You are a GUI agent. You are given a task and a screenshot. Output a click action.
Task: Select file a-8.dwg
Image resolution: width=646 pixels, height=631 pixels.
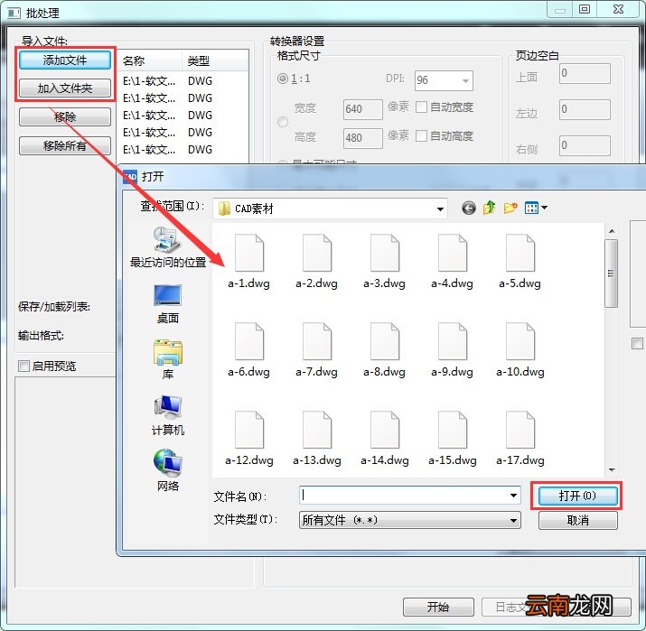[x=384, y=350]
